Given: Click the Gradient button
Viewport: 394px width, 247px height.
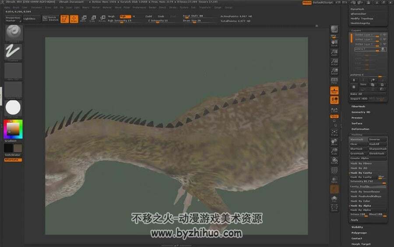Looking at the screenshot, I should pyautogui.click(x=11, y=141).
